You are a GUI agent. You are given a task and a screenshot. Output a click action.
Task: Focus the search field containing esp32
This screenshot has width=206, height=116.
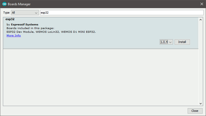(122, 13)
